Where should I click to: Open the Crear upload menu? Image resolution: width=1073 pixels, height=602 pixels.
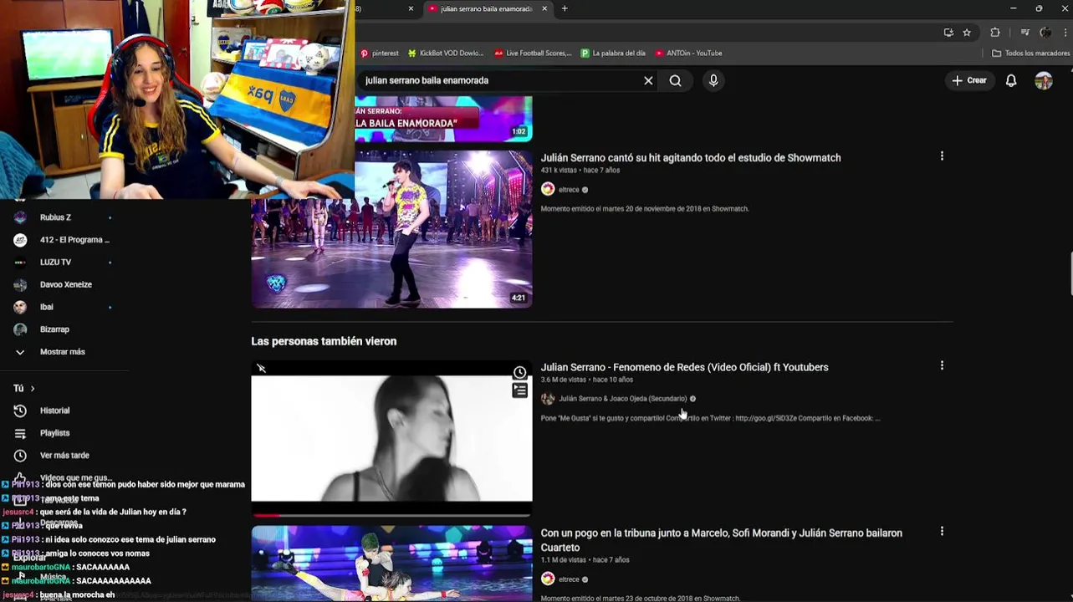pos(968,80)
